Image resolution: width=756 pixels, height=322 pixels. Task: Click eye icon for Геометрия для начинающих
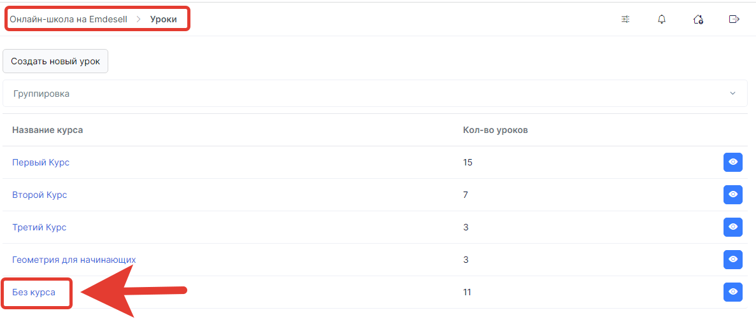(733, 260)
